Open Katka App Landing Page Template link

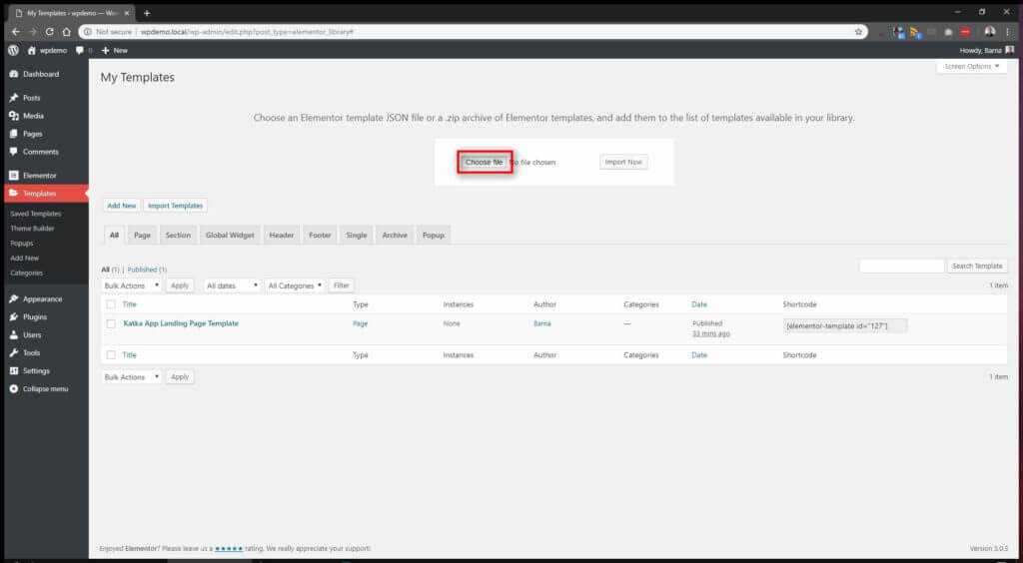pyautogui.click(x=181, y=323)
